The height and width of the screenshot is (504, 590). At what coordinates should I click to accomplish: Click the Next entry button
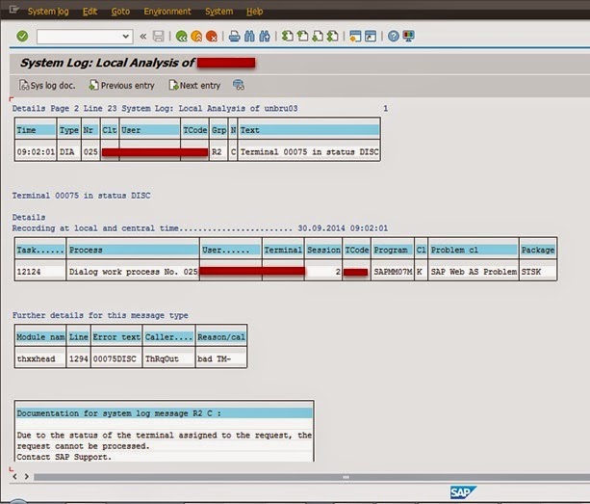[195, 86]
